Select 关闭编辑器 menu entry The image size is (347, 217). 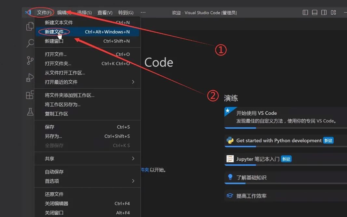click(87, 204)
